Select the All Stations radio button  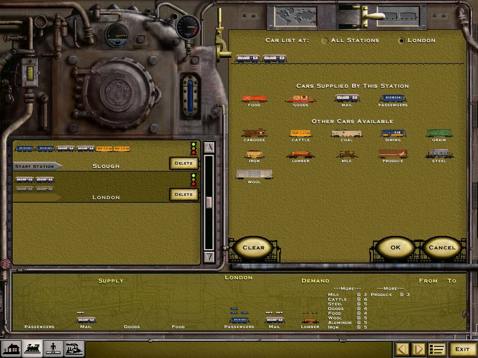(x=325, y=41)
